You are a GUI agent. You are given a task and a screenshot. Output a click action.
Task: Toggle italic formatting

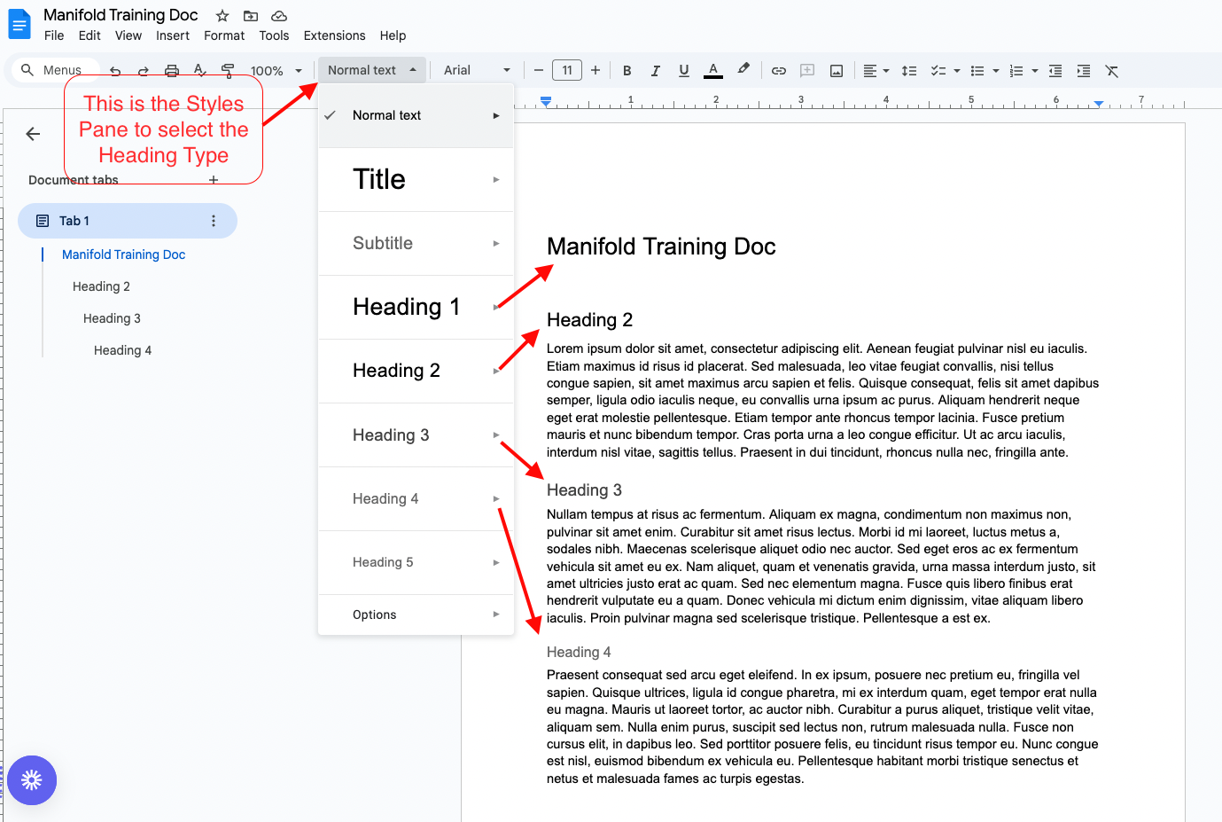[x=655, y=70]
